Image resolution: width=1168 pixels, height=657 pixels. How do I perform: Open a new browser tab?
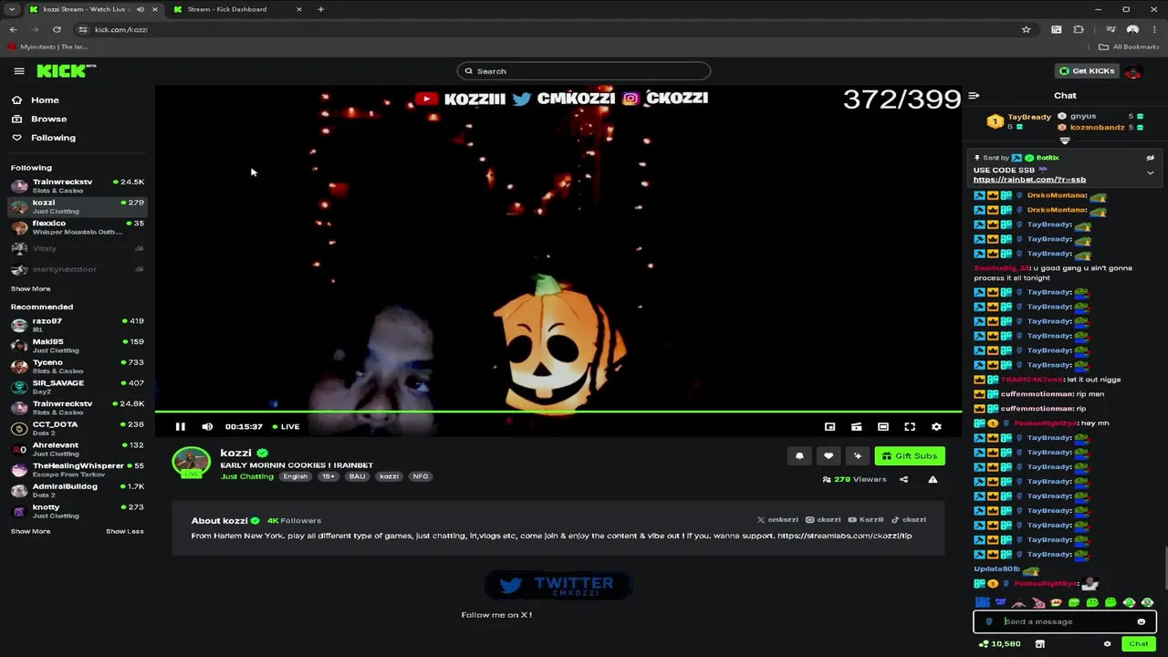point(320,9)
